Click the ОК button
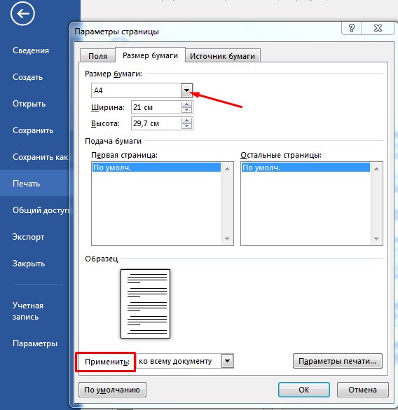This screenshot has height=410, width=398. 304,390
